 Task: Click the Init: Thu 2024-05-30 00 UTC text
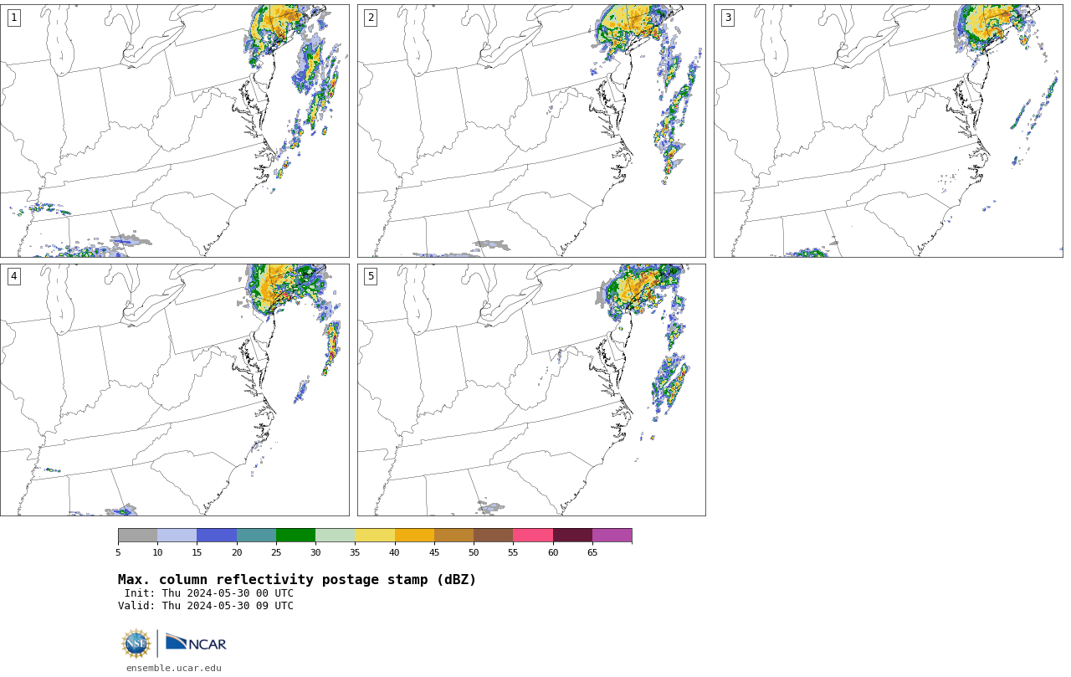209,593
